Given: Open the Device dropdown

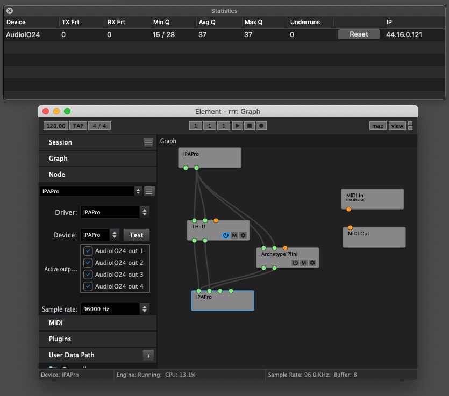Looking at the screenshot, I should (x=99, y=235).
